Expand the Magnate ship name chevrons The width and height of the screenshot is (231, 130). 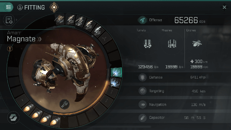point(39,39)
